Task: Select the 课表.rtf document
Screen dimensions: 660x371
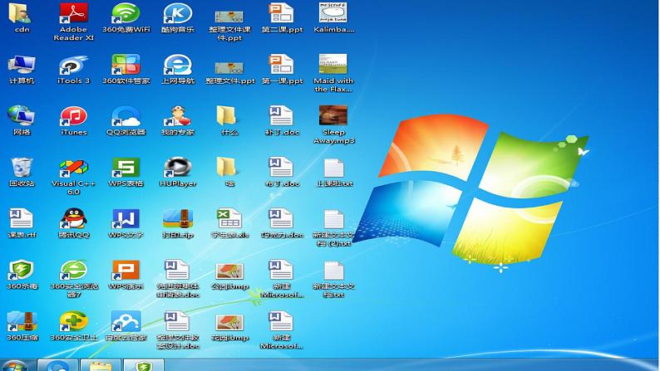Action: 21,223
